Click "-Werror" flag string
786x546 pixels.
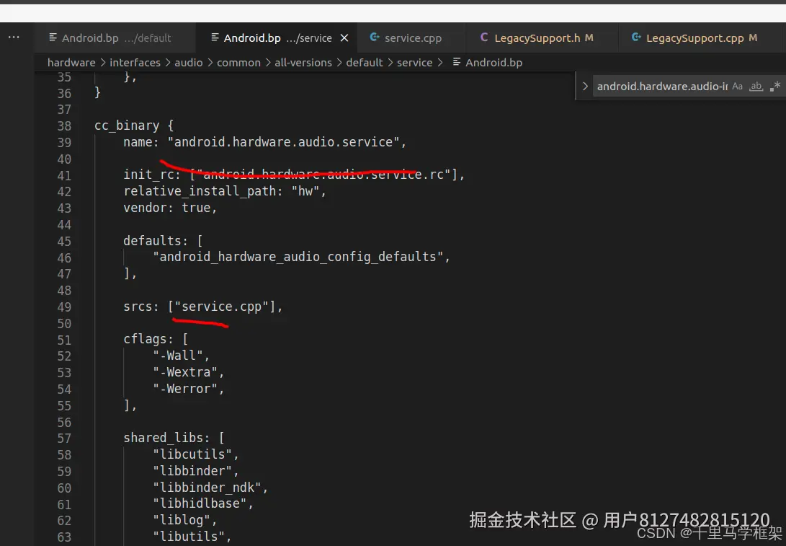(185, 389)
